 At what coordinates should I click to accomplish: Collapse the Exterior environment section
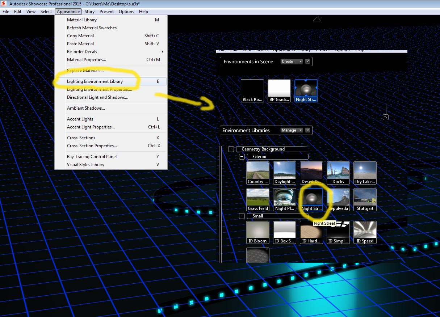click(242, 157)
